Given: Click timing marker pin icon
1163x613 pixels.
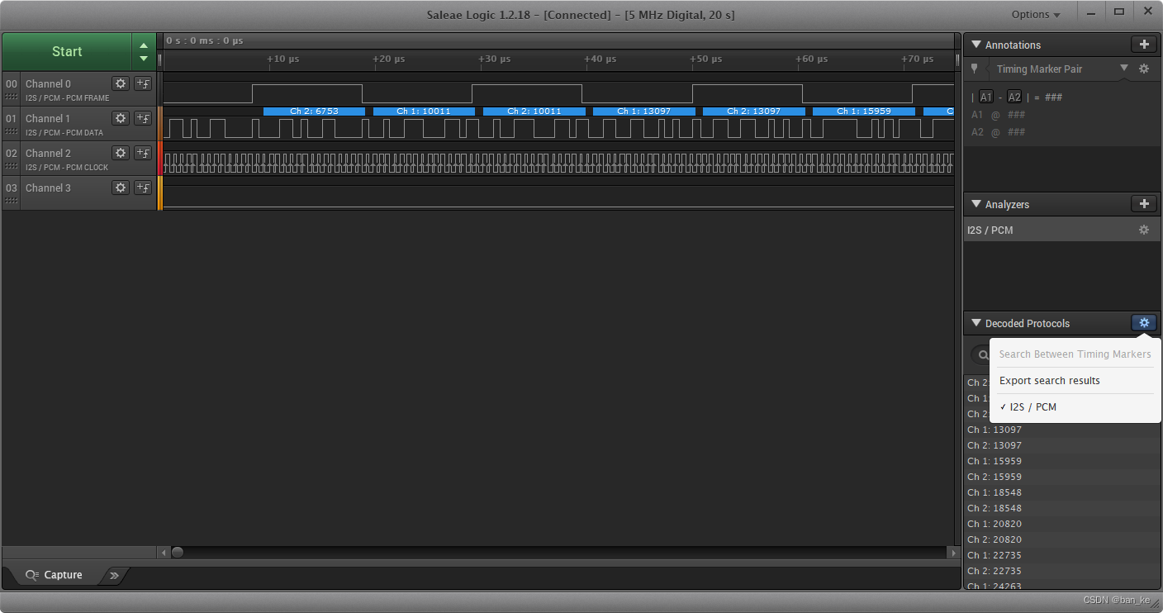Looking at the screenshot, I should click(975, 69).
